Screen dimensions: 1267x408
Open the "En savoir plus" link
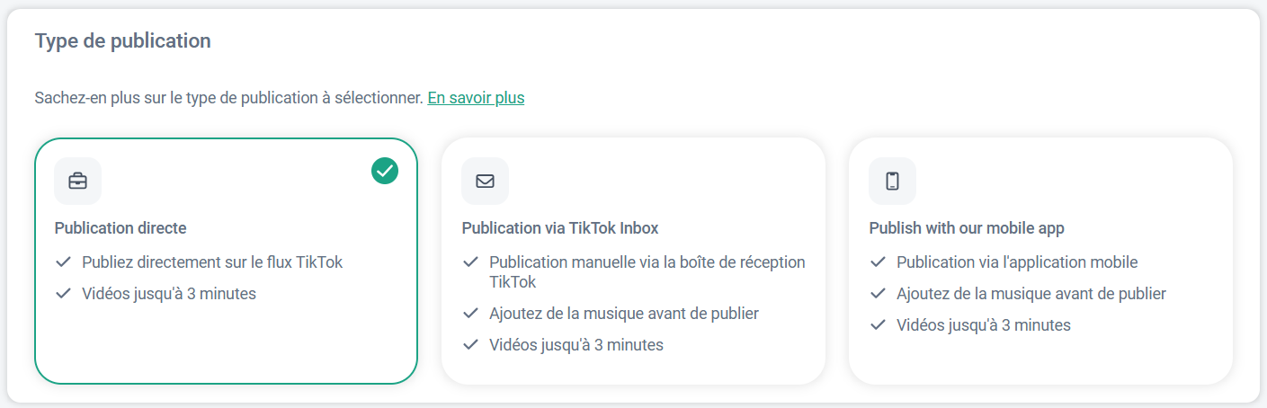click(x=476, y=98)
